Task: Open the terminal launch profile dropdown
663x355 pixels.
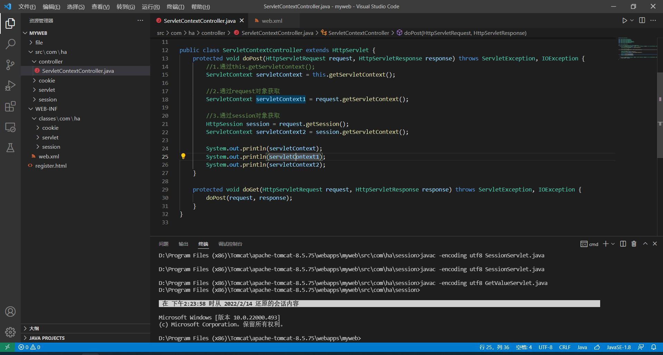Action: coord(613,244)
